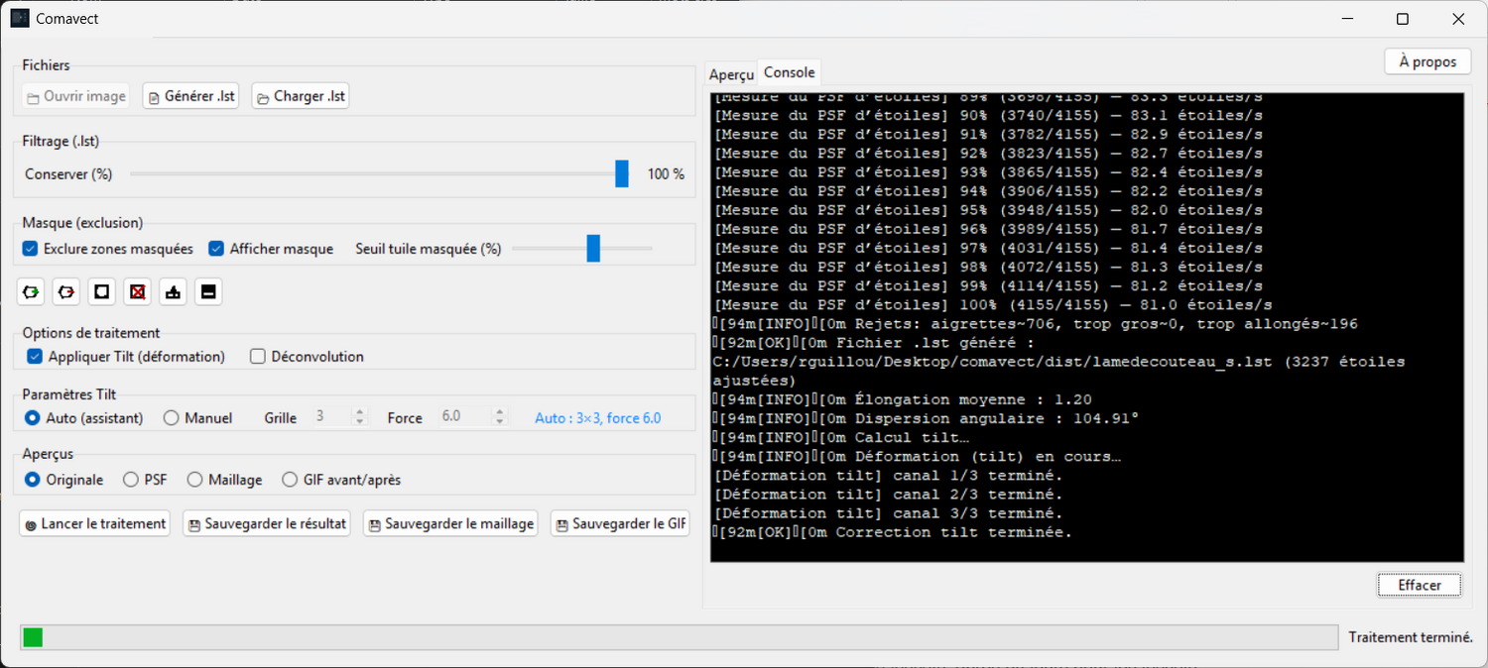Click Sauvegarder le maillage
The width and height of the screenshot is (1488, 668).
450,523
